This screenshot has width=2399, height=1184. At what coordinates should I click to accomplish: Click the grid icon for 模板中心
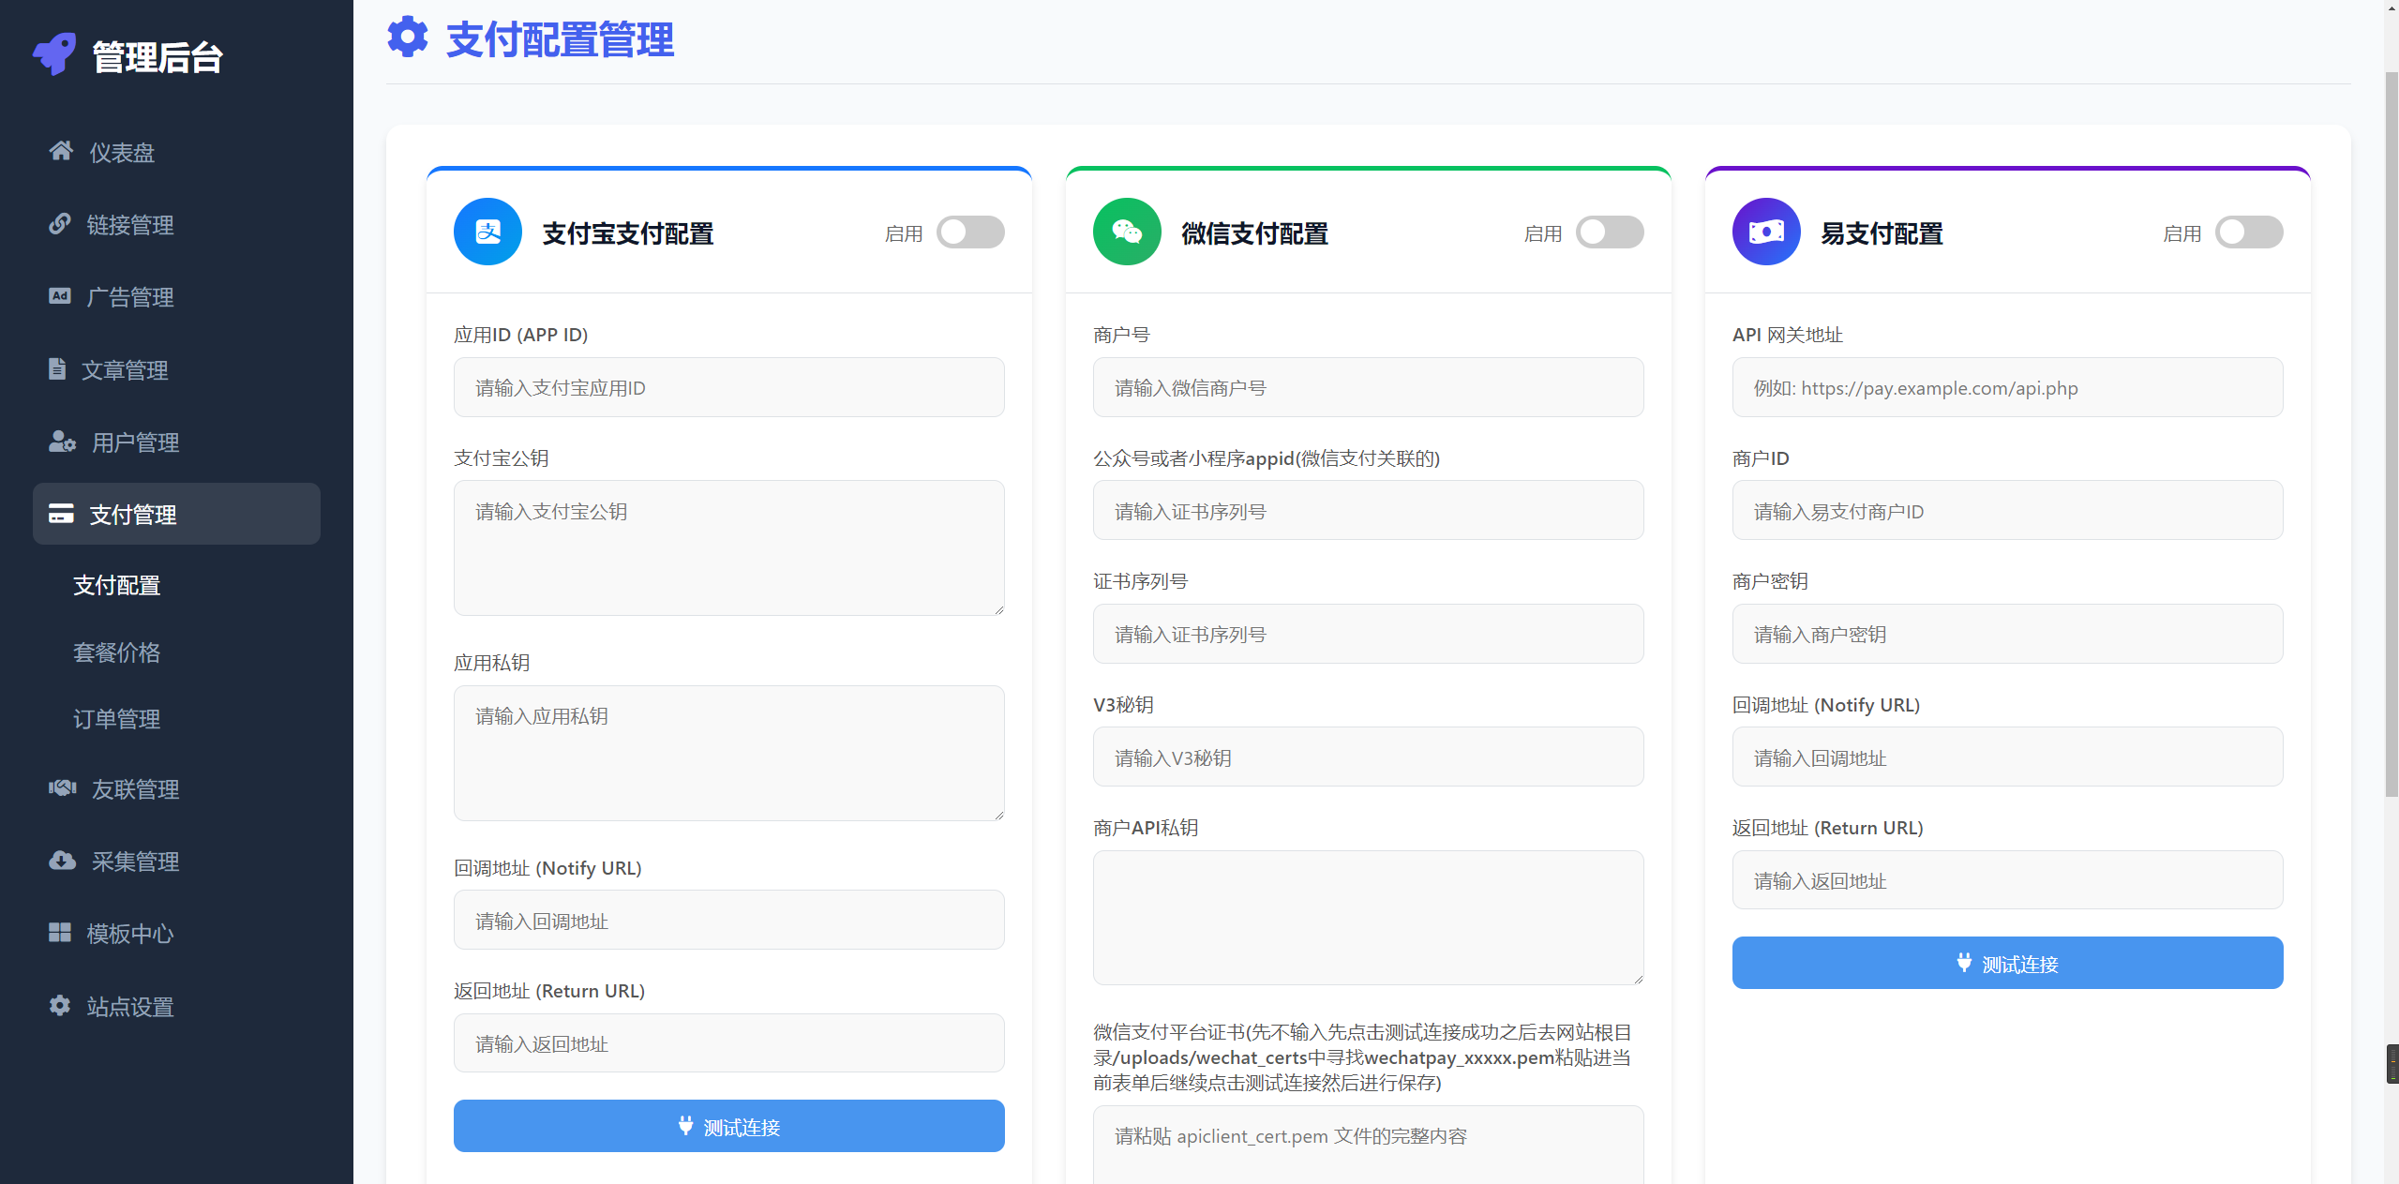pyautogui.click(x=60, y=933)
